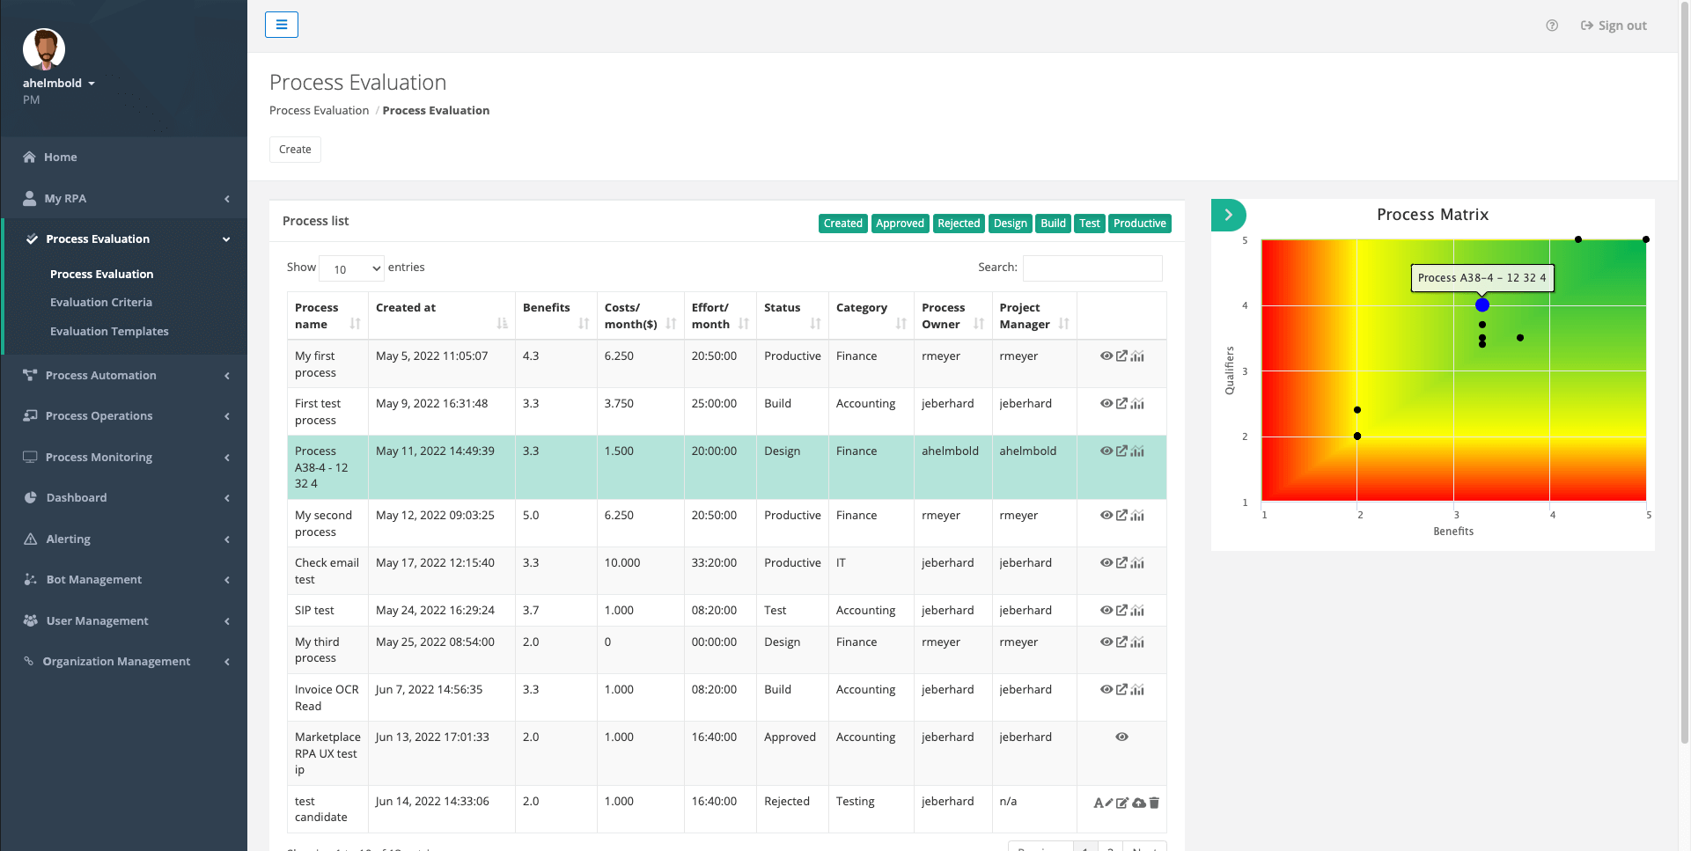1691x851 pixels.
Task: Click the process list Search field
Action: (x=1092, y=268)
